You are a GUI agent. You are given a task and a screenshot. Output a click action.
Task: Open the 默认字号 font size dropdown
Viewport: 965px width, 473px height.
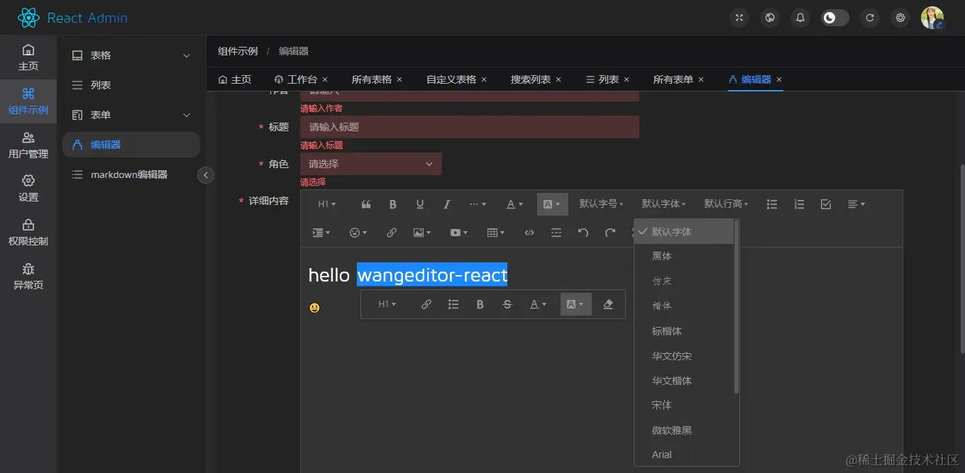(x=601, y=204)
